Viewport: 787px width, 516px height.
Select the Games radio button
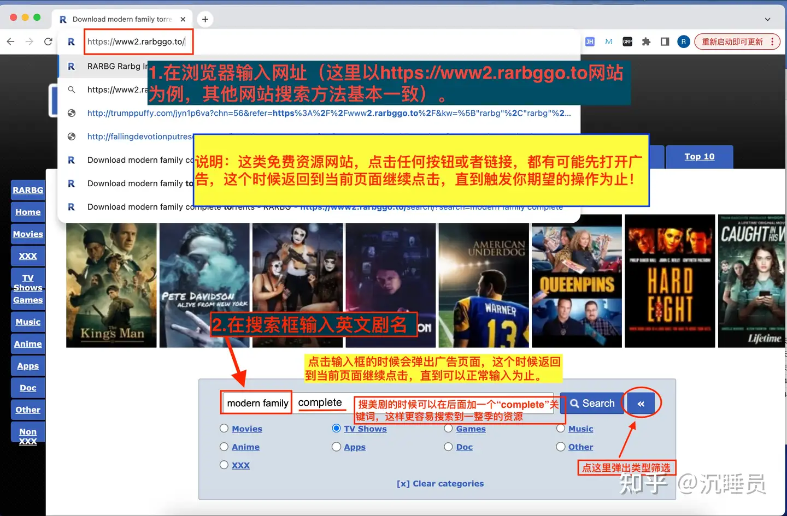pos(449,429)
